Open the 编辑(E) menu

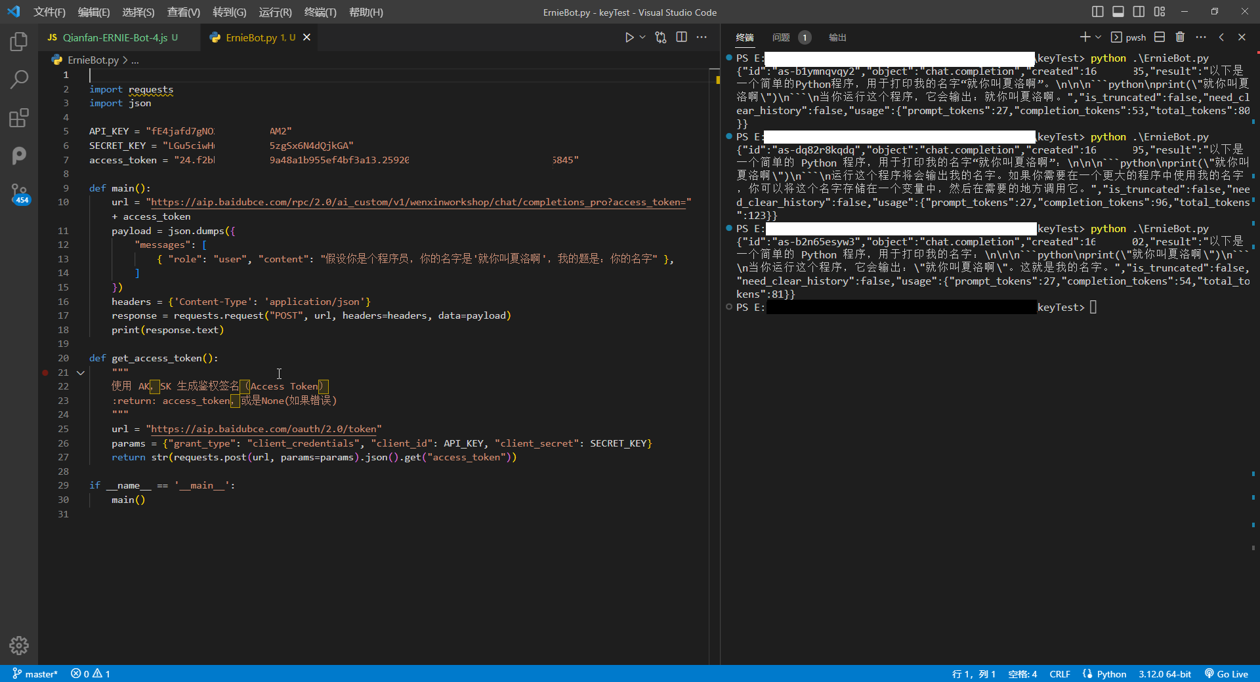coord(94,12)
